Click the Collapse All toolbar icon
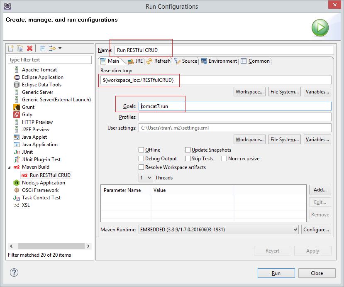This screenshot has width=344, height=287. click(x=43, y=48)
